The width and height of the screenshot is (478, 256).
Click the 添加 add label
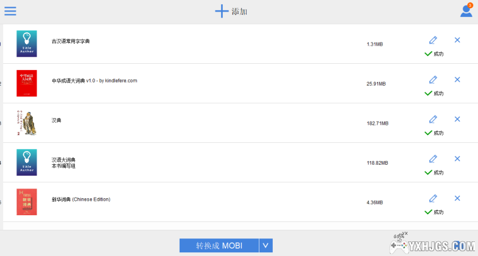239,12
